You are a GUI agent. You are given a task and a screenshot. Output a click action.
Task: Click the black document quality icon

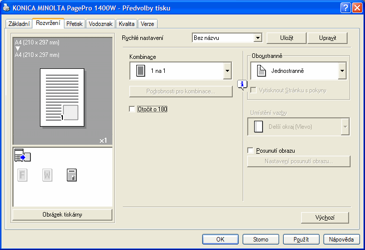(x=71, y=175)
